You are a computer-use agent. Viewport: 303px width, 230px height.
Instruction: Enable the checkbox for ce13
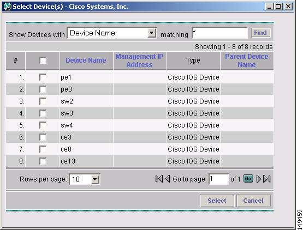43,161
